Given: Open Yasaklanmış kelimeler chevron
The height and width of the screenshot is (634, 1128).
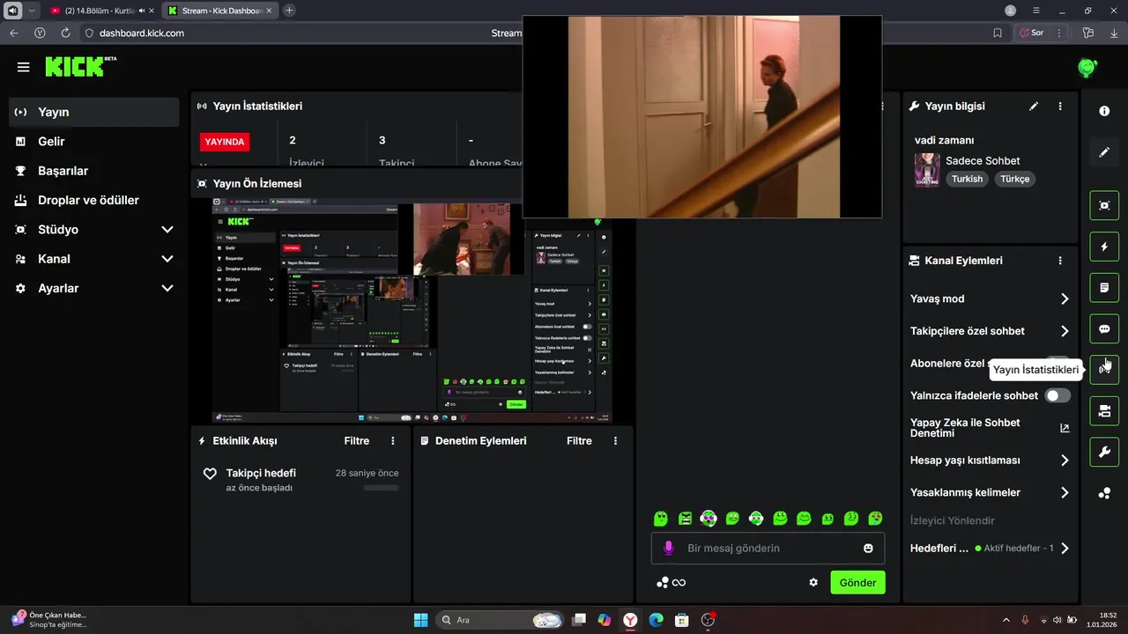Looking at the screenshot, I should click(1065, 492).
